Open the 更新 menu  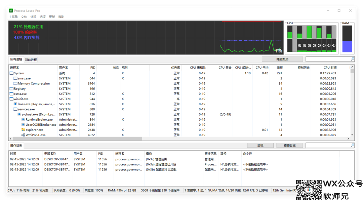point(52,17)
